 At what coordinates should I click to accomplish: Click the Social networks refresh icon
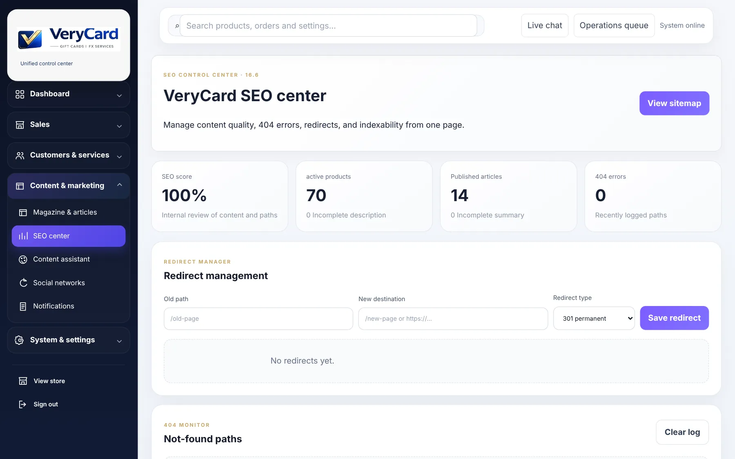(x=23, y=283)
